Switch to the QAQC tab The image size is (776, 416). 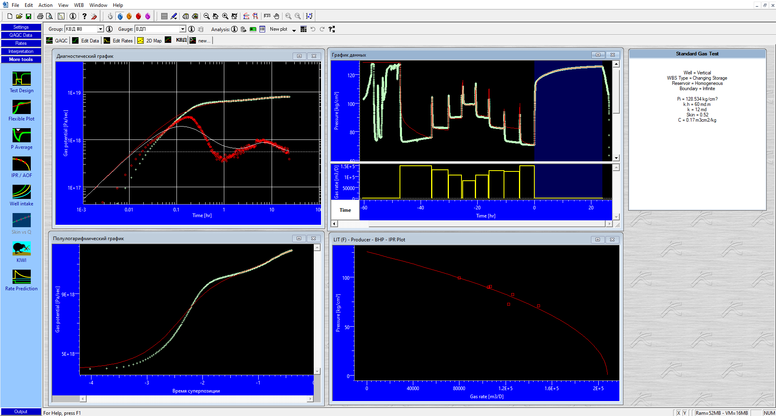pyautogui.click(x=57, y=40)
